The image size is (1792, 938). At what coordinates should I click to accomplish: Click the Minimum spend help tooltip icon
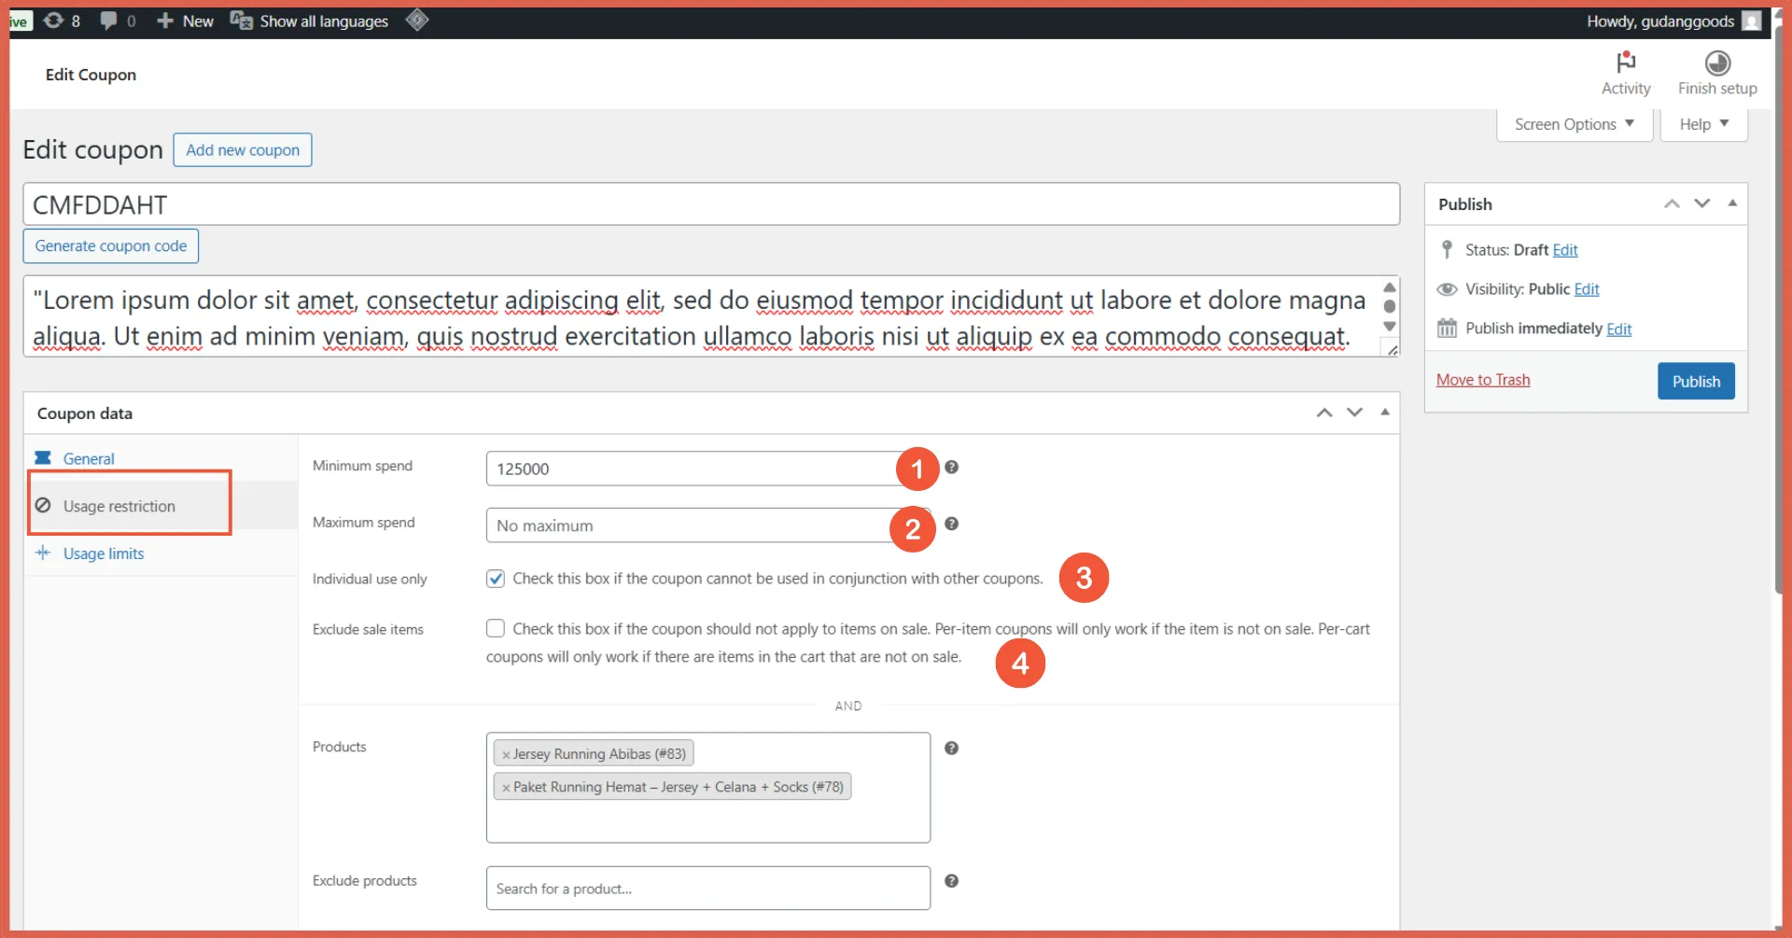pos(951,467)
